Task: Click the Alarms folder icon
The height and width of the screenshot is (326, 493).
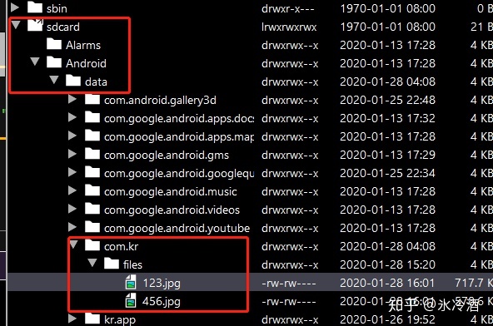Action: tap(54, 44)
